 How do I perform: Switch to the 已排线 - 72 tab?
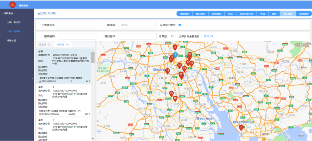click(x=45, y=45)
